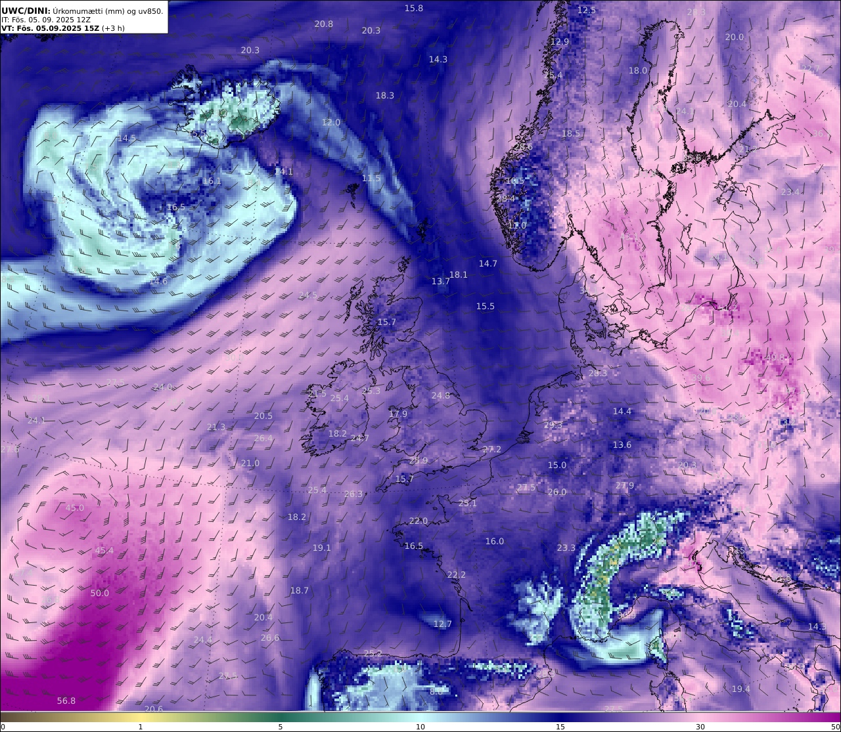Select the 24.0 value in the Atlantic
The image size is (841, 732).
pyautogui.click(x=163, y=387)
